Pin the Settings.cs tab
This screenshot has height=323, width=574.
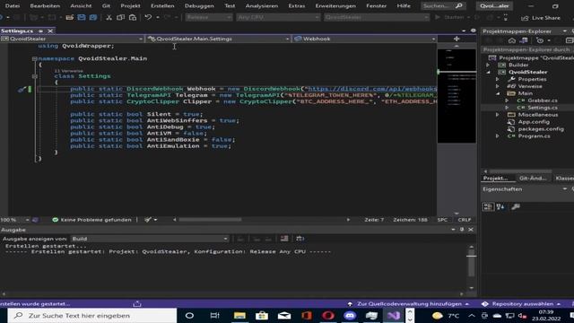tap(40, 31)
